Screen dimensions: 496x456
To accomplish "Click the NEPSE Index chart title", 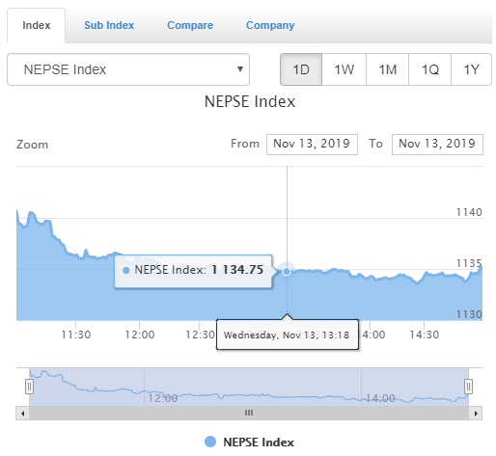I will [x=250, y=101].
